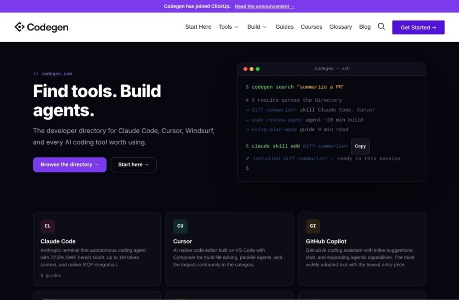Click the GI GitHub Copilot badge icon
The height and width of the screenshot is (300, 459).
[313, 226]
